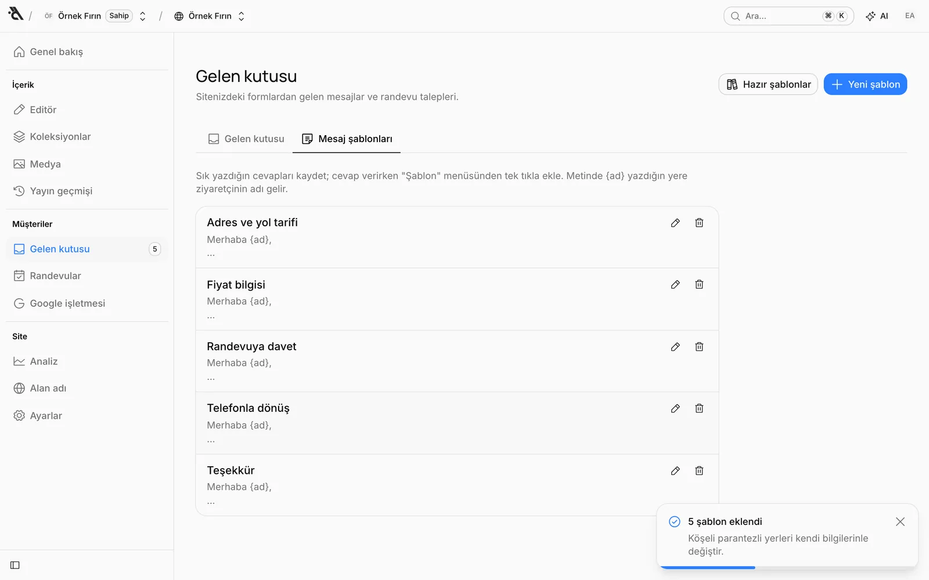This screenshot has width=929, height=580.
Task: Open Analiz in the sidebar
Action: 87,361
